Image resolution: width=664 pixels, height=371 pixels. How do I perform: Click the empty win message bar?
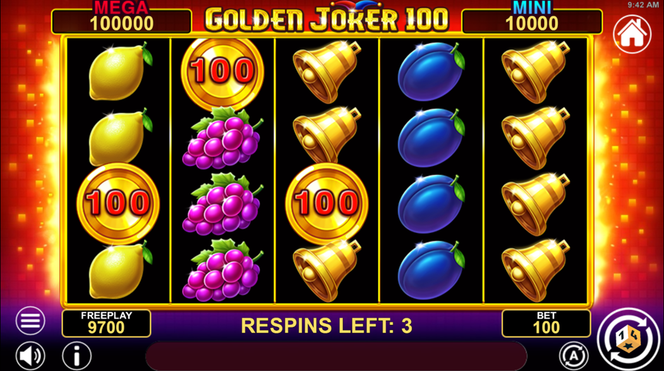pyautogui.click(x=336, y=356)
